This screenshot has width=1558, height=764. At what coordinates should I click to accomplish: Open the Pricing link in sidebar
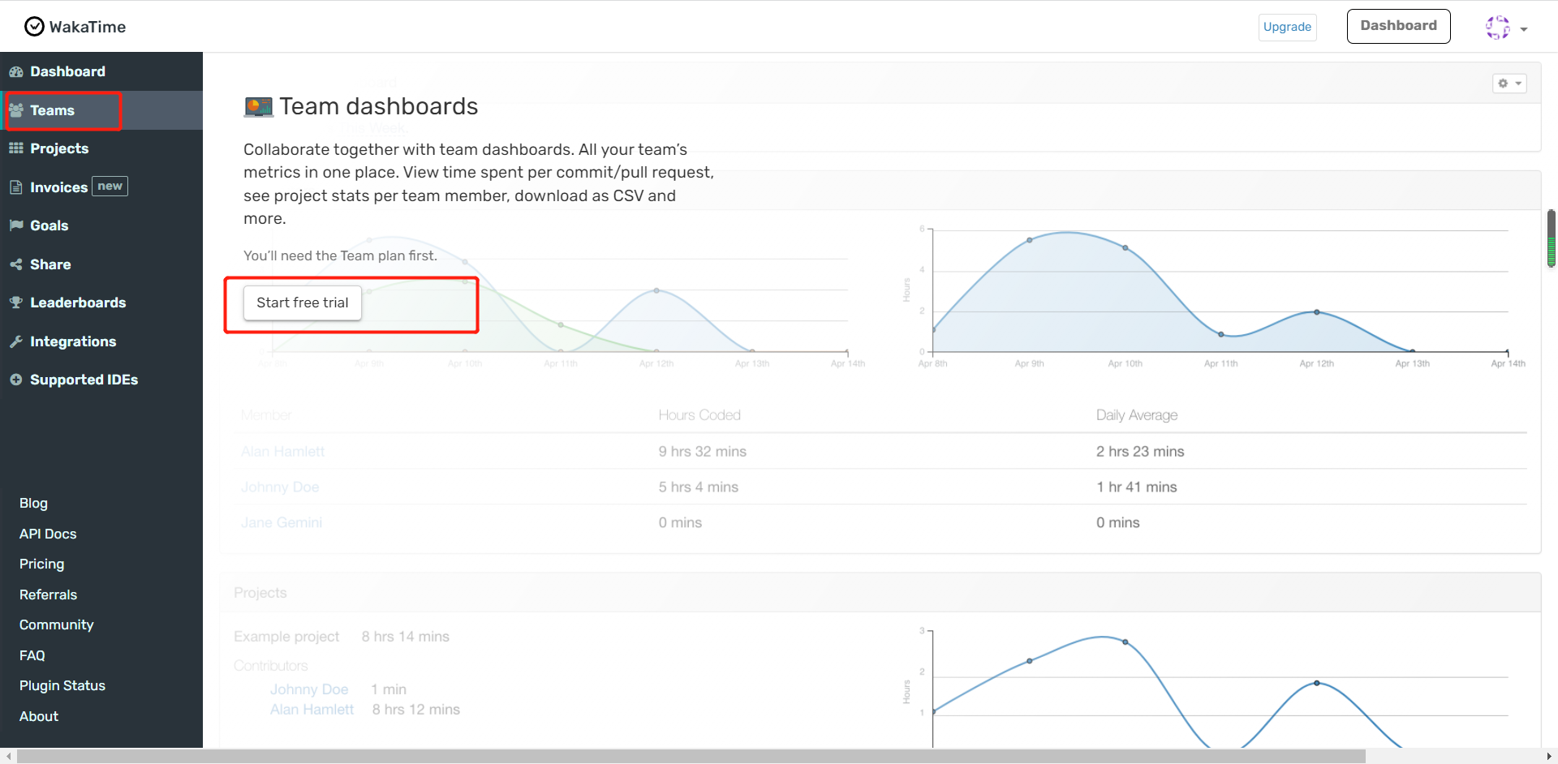(41, 564)
